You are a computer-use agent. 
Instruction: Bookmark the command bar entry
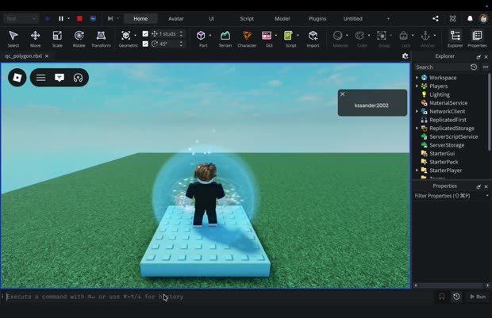coord(442,297)
